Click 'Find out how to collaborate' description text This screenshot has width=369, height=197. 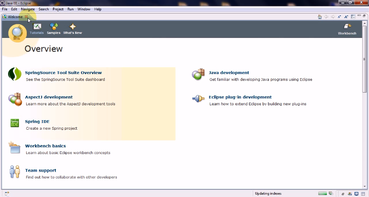(71, 177)
